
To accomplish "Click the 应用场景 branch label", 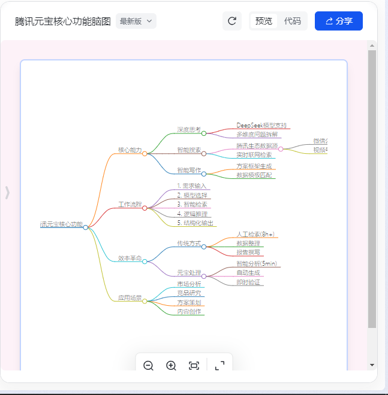I will [130, 298].
